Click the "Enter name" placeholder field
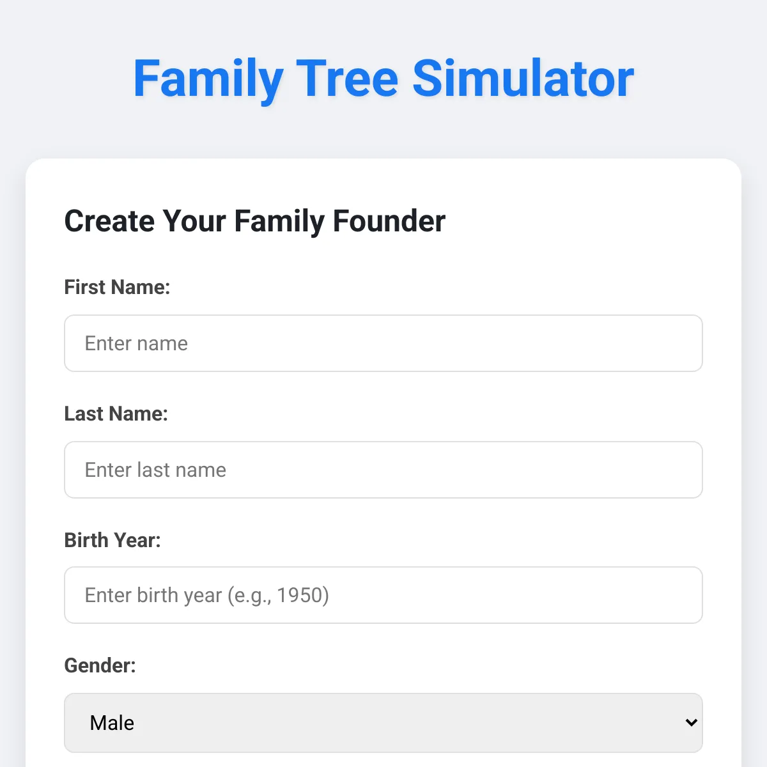 tap(383, 343)
